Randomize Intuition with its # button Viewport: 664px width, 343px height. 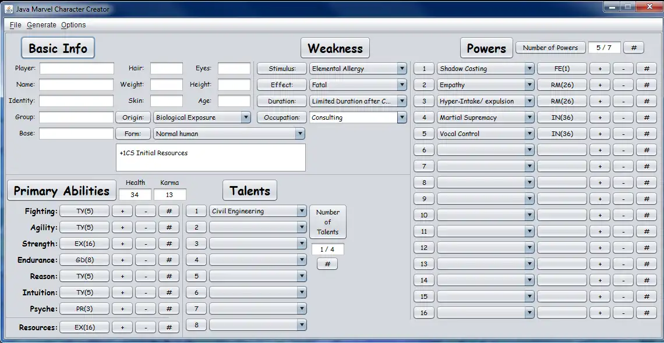169,292
